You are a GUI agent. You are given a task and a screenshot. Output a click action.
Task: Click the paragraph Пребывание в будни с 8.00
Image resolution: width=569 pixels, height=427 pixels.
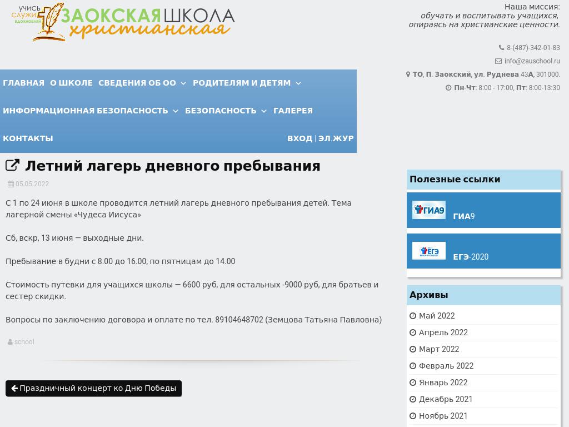(x=121, y=261)
